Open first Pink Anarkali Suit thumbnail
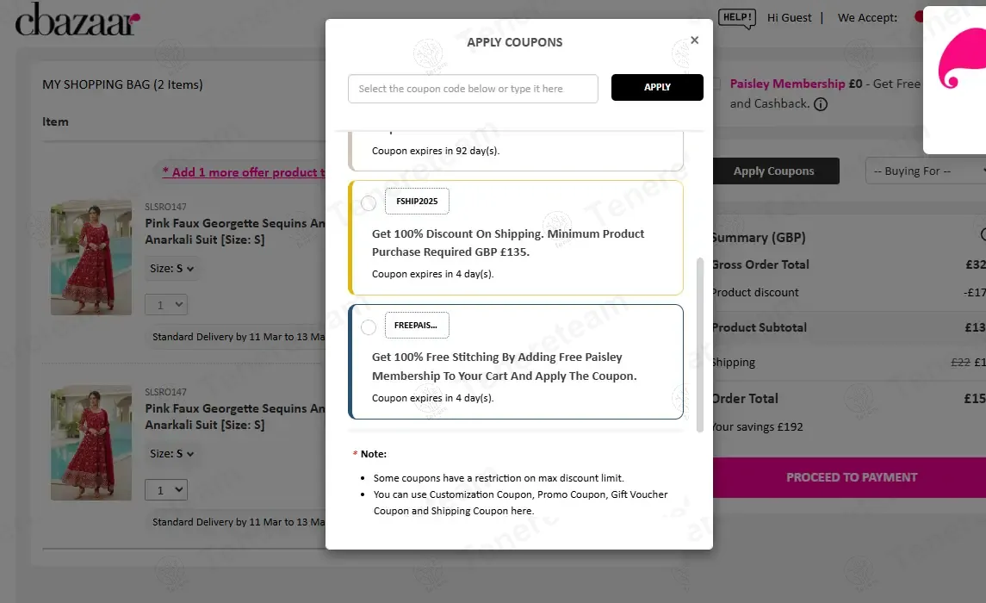 [91, 258]
